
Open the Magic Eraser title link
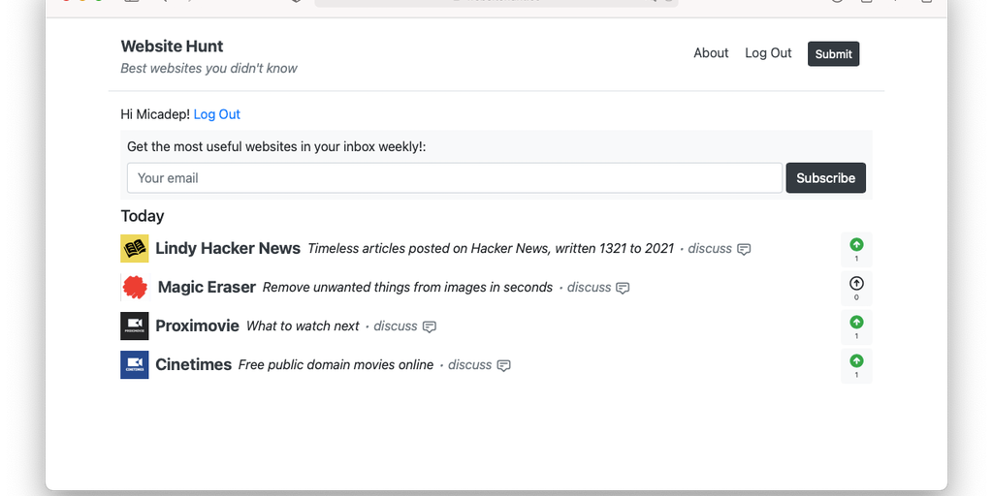click(207, 287)
